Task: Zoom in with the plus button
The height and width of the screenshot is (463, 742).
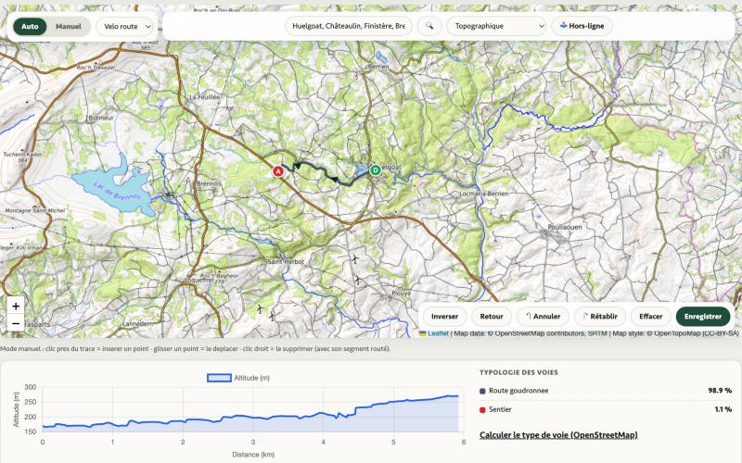Action: [16, 307]
